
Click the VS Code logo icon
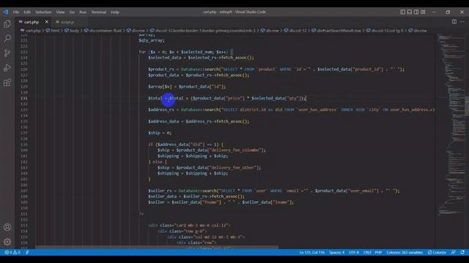[x=5, y=12]
